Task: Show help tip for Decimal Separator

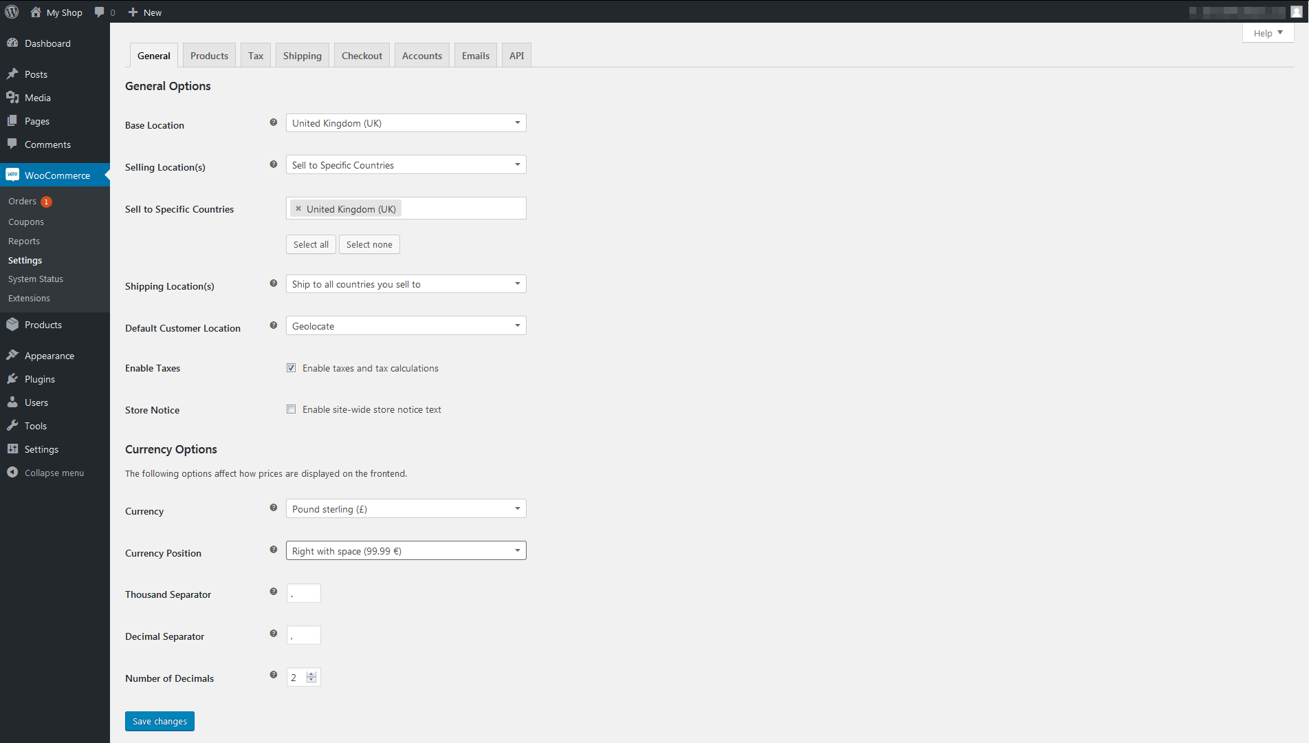Action: point(274,634)
